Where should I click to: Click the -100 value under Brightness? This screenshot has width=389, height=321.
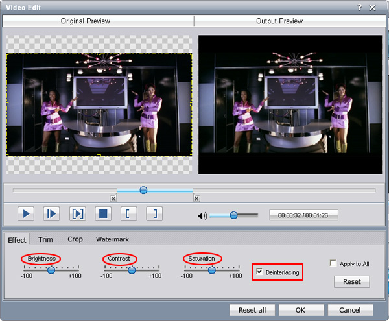[27, 276]
